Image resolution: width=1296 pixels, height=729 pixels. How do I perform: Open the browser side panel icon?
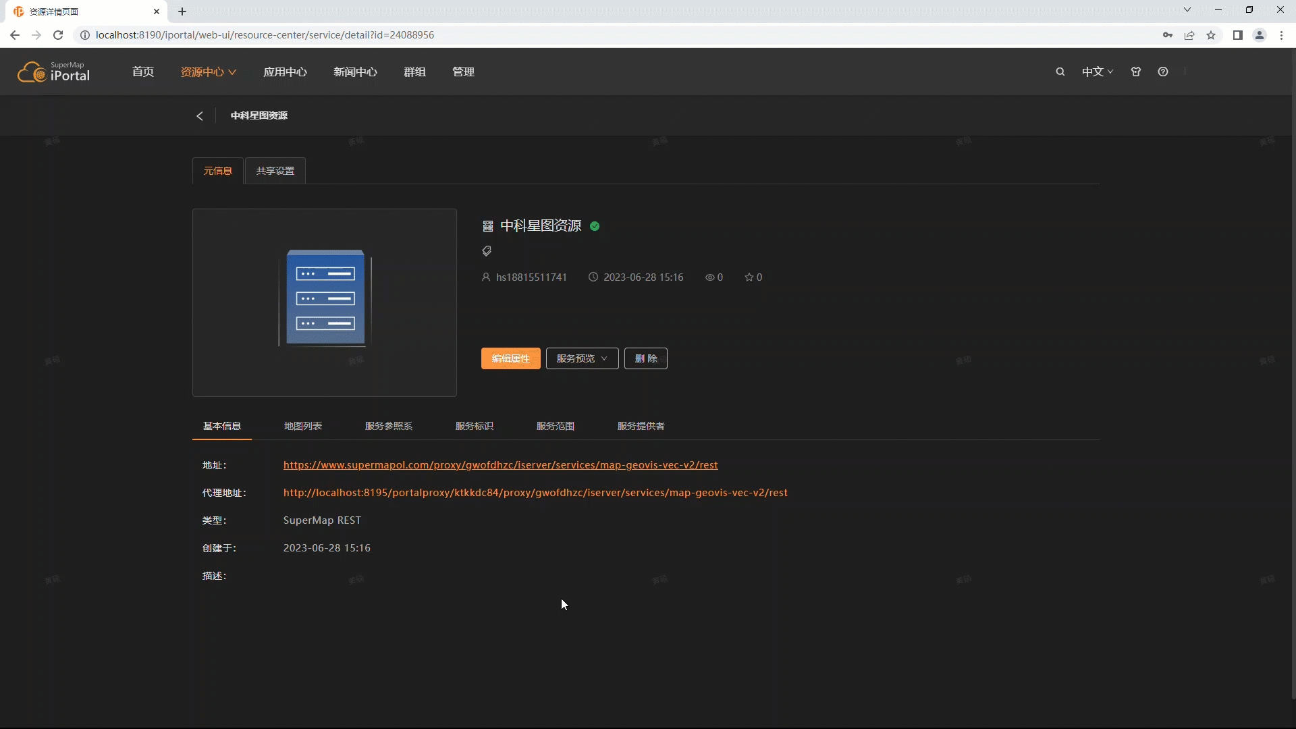(1238, 35)
